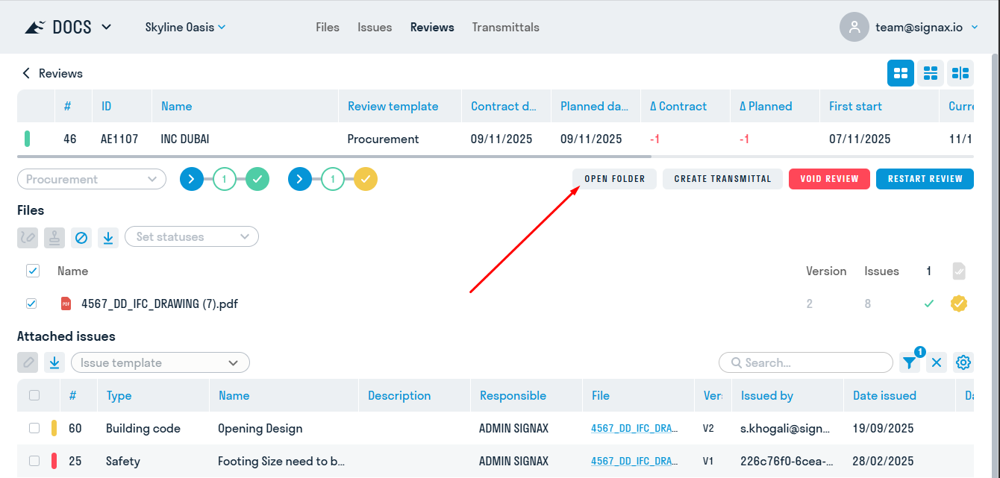The image size is (1000, 478).
Task: Sort by Review template column header
Action: (x=393, y=106)
